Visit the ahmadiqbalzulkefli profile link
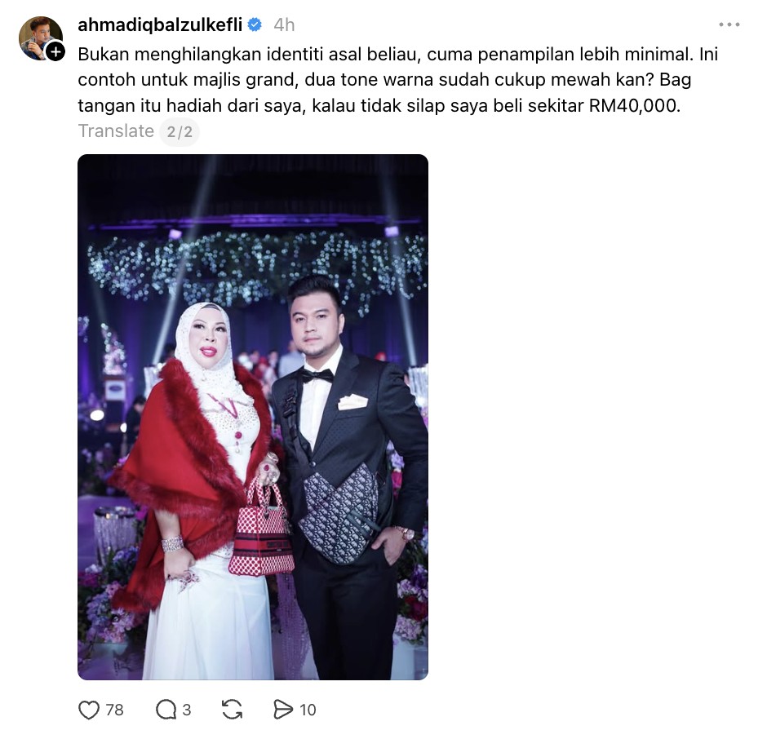 [x=160, y=24]
